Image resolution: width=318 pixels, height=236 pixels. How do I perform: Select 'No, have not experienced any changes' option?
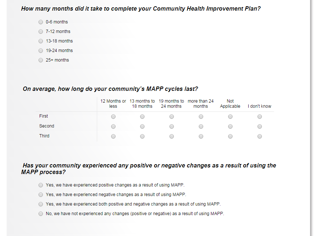pyautogui.click(x=41, y=214)
